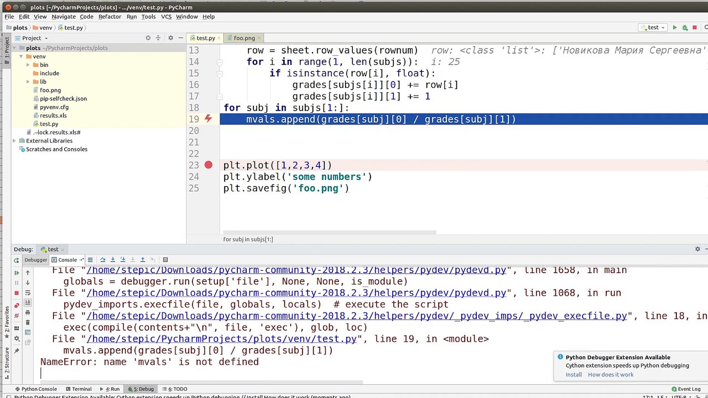Open the Debug panel gear at right edge
Viewport: 708px width, 398px height.
(x=698, y=249)
